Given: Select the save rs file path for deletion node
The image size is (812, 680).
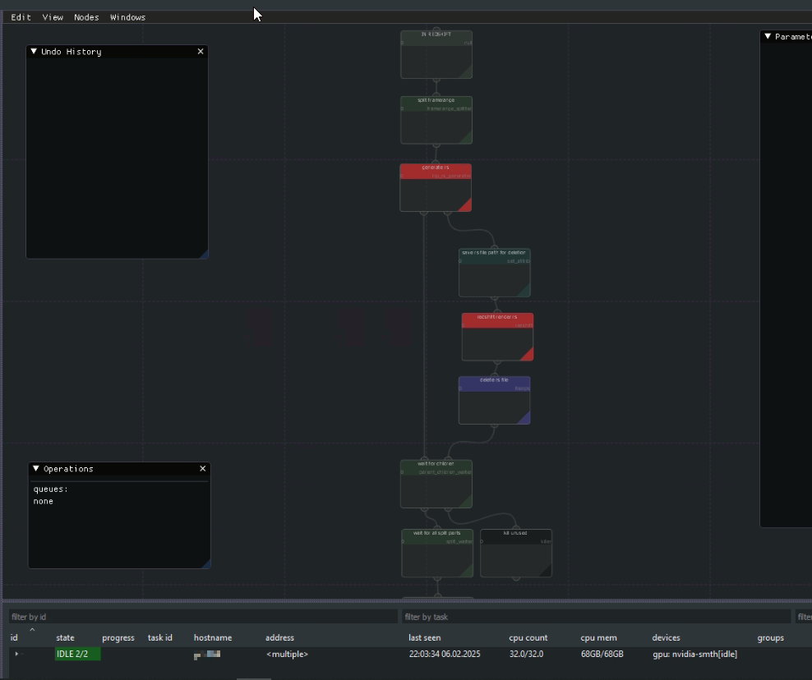Looking at the screenshot, I should [x=494, y=272].
